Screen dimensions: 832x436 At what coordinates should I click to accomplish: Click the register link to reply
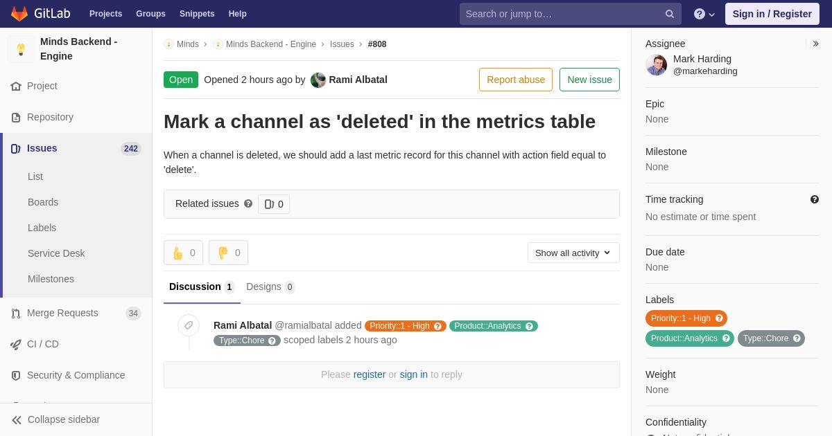(370, 374)
